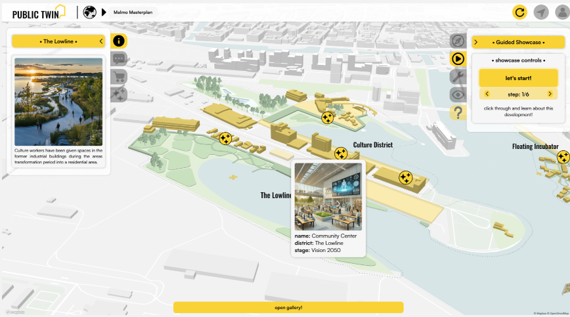Click sparkle marker above the Community Center popup
Image resolution: width=570 pixels, height=317 pixels.
pyautogui.click(x=341, y=154)
